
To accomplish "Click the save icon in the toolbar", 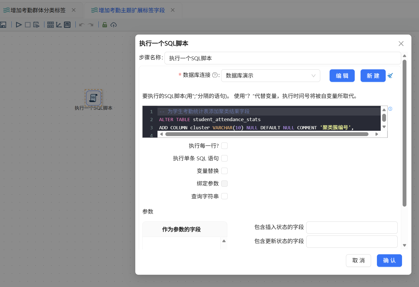I will (3, 25).
